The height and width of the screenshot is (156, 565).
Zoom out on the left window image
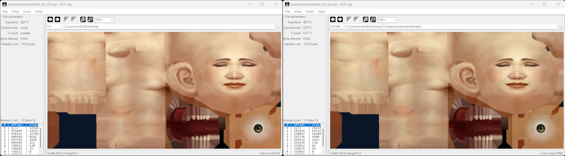[90, 19]
